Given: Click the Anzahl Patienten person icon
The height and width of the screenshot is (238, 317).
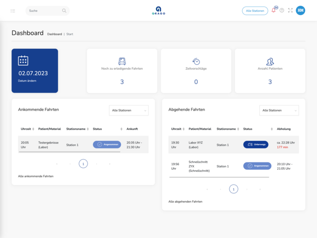Looking at the screenshot, I should click(x=270, y=61).
